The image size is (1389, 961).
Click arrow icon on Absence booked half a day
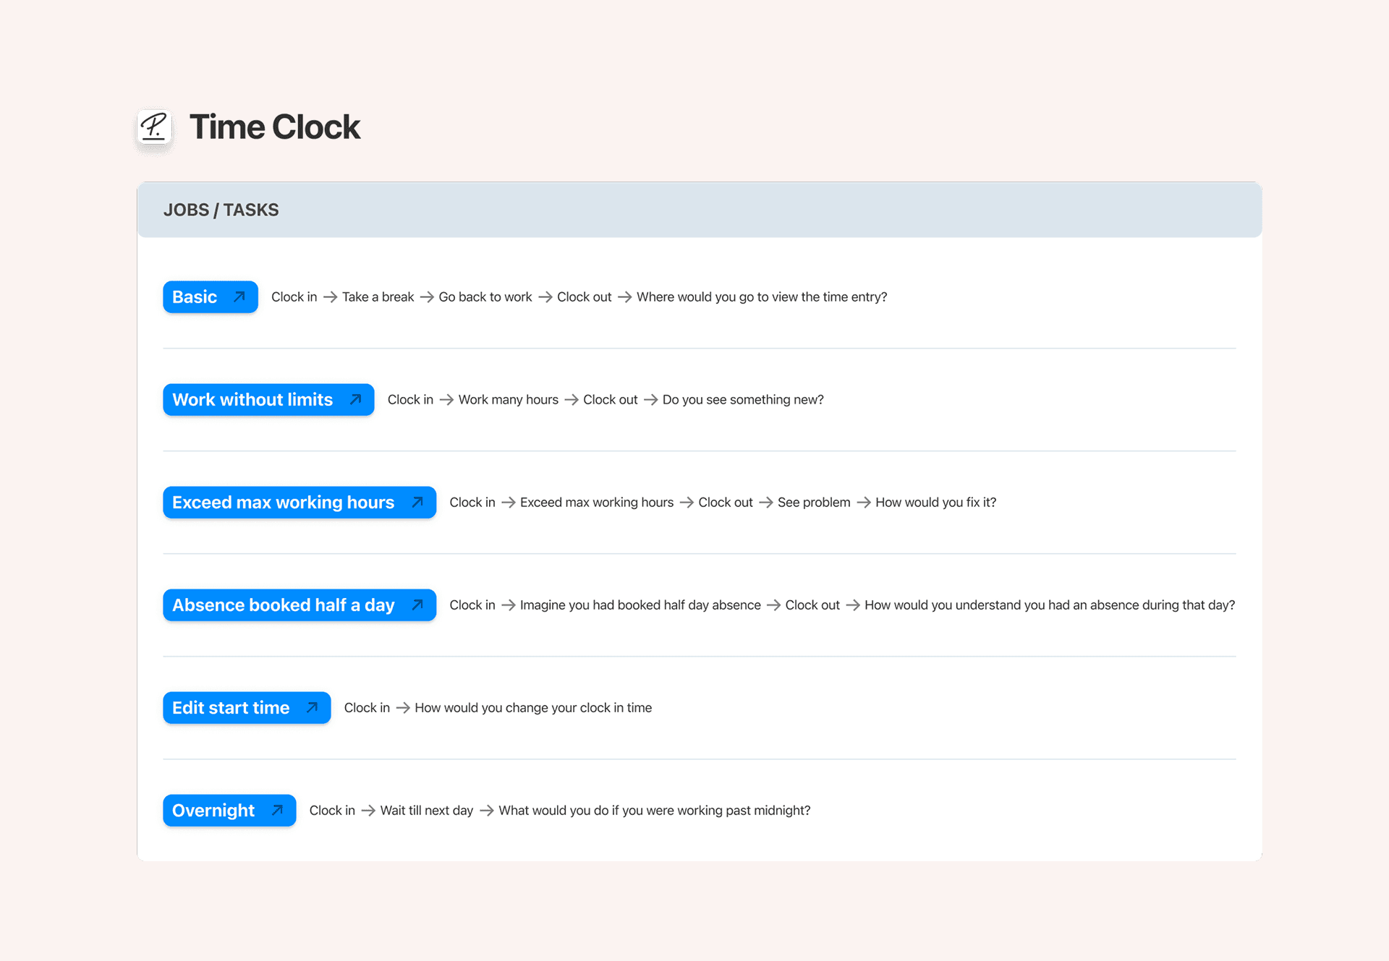(417, 605)
